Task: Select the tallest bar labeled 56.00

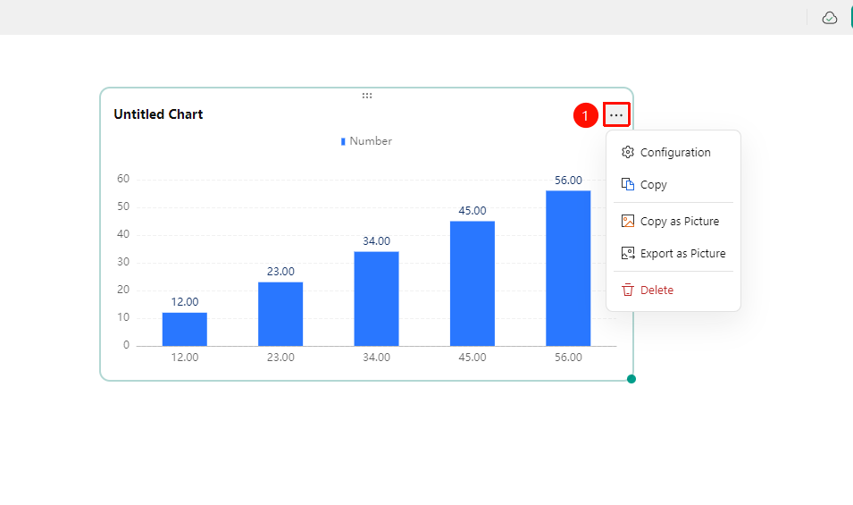Action: point(568,268)
